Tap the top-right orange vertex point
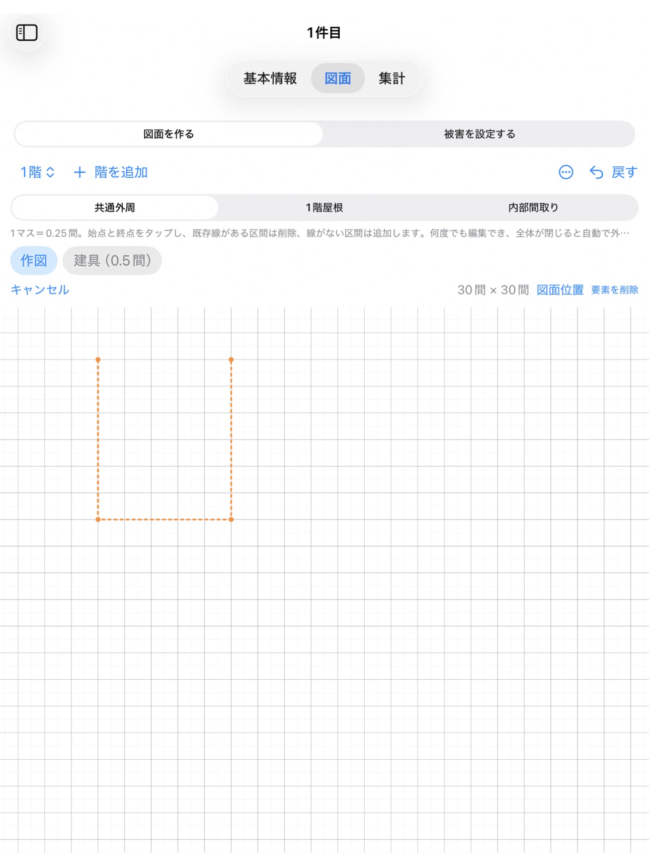Screen dimensions: 649x866 231,359
